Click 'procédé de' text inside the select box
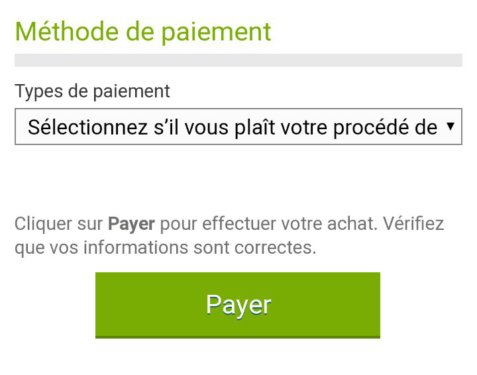The width and height of the screenshot is (477, 375). (x=386, y=127)
